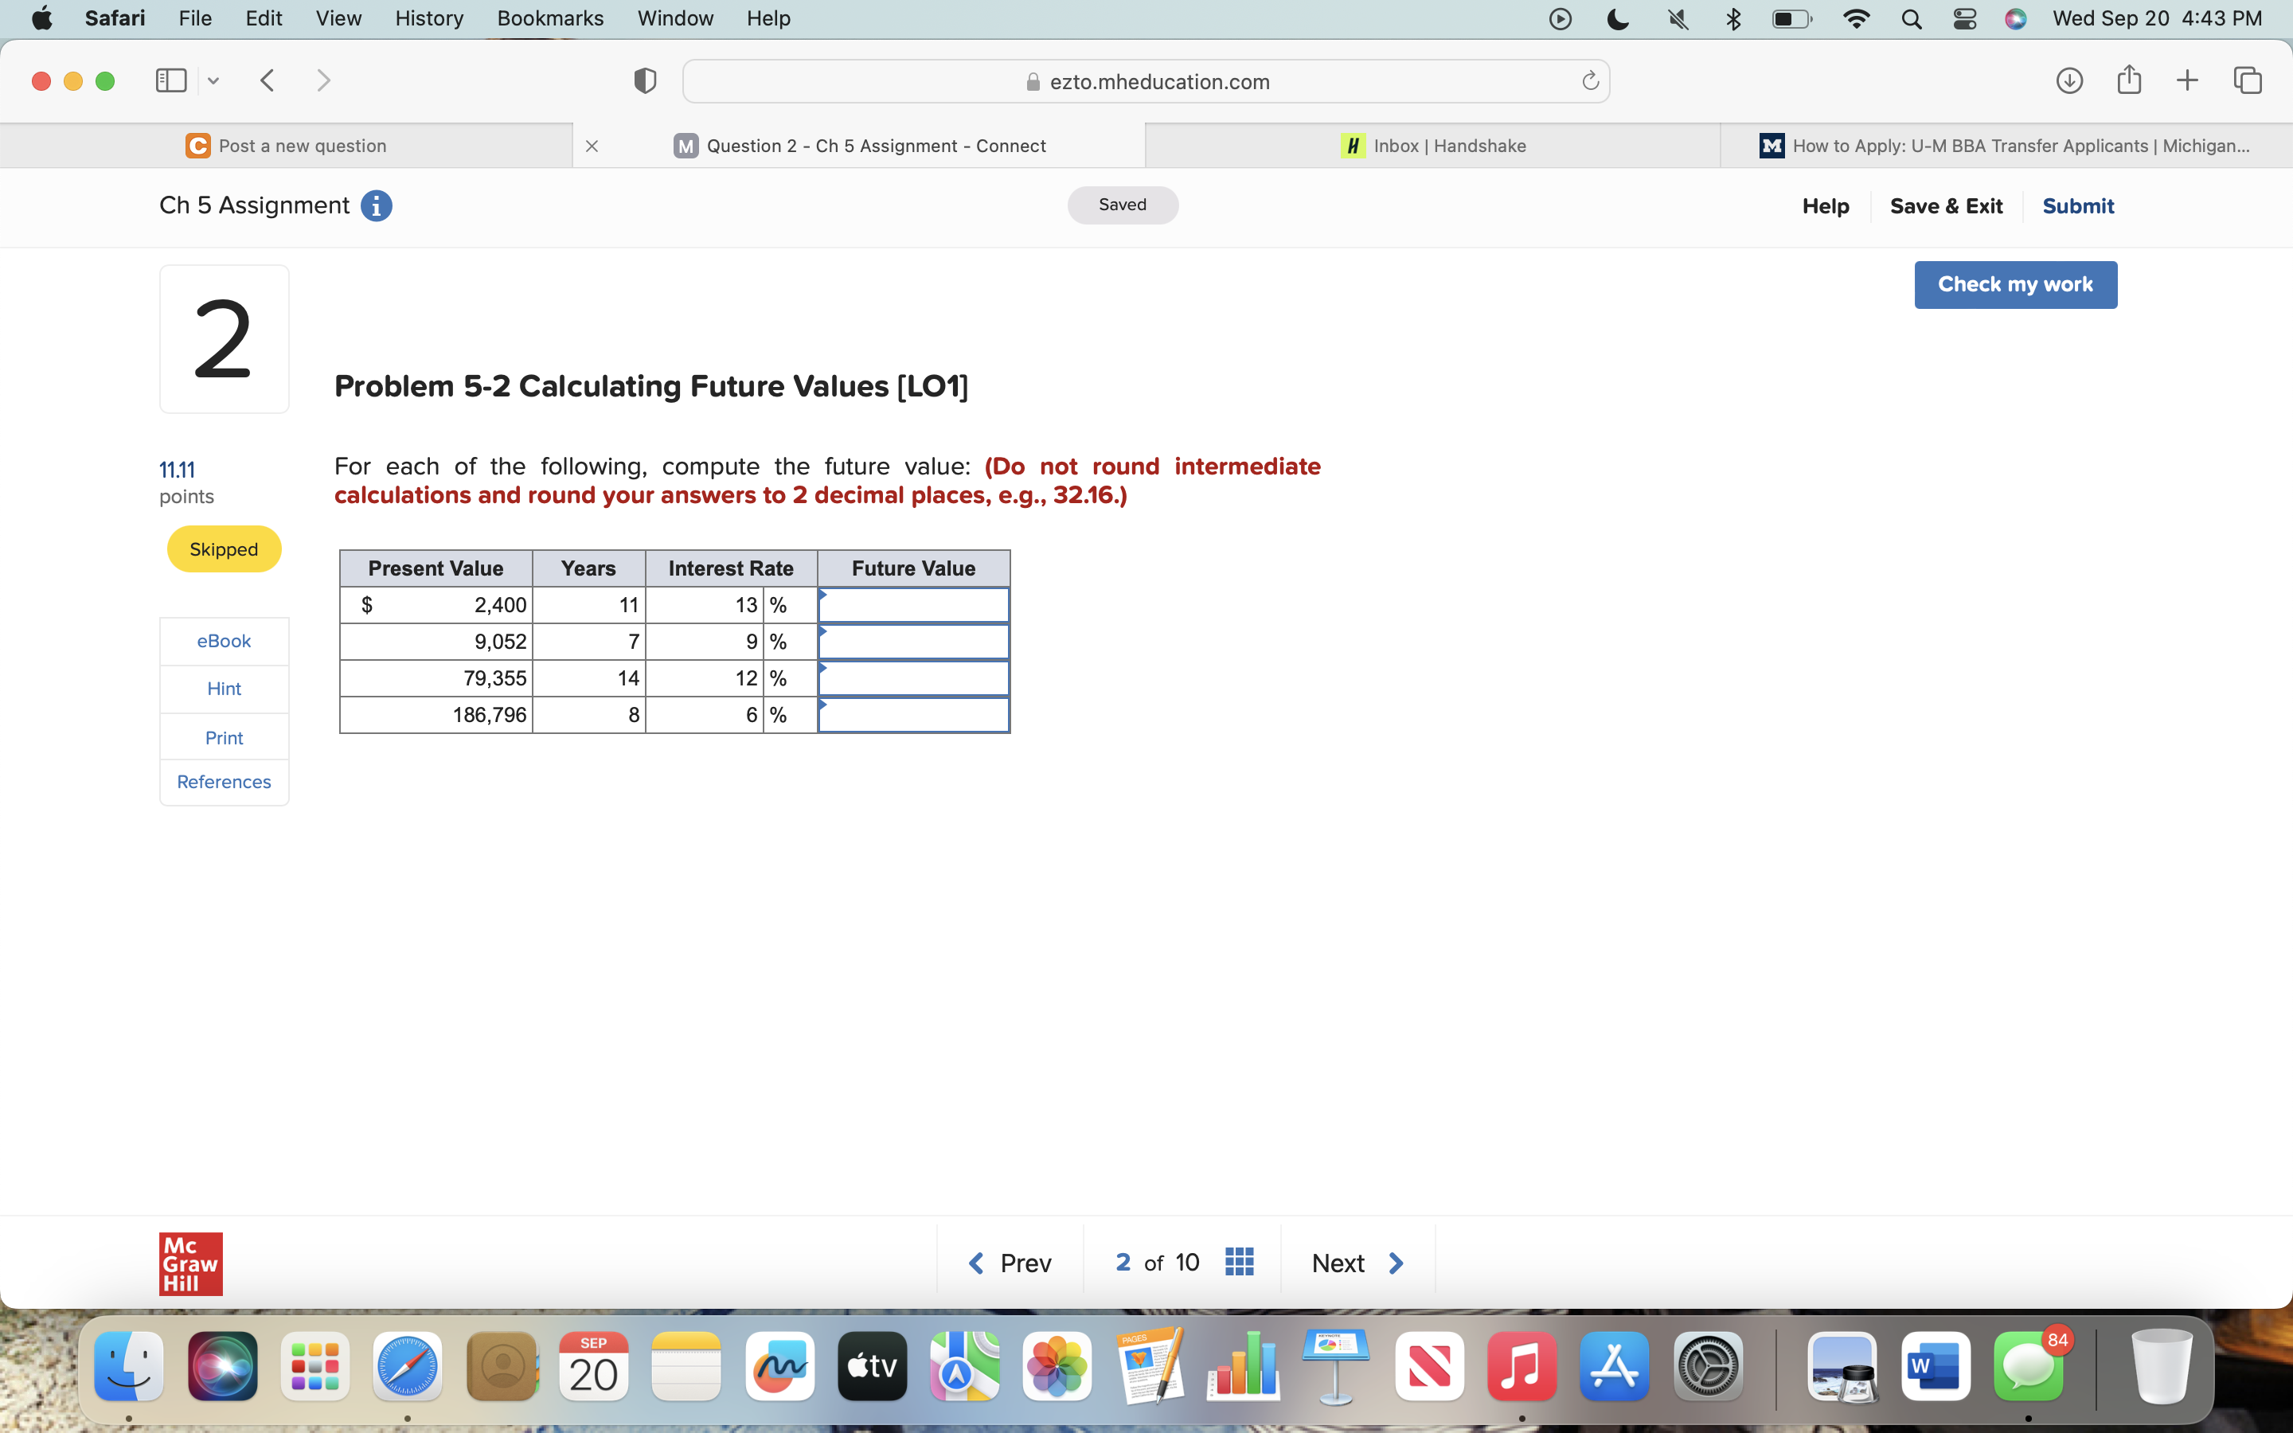Open the Calendar app showing September 20
The height and width of the screenshot is (1433, 2293).
[x=593, y=1365]
